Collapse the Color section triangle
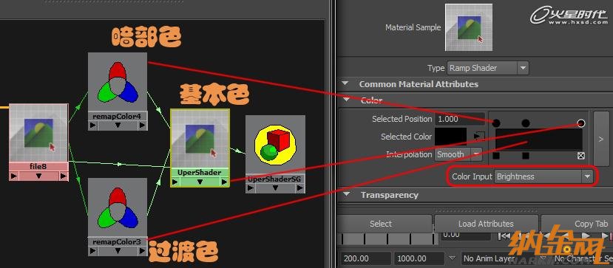The image size is (613, 268). tap(345, 100)
